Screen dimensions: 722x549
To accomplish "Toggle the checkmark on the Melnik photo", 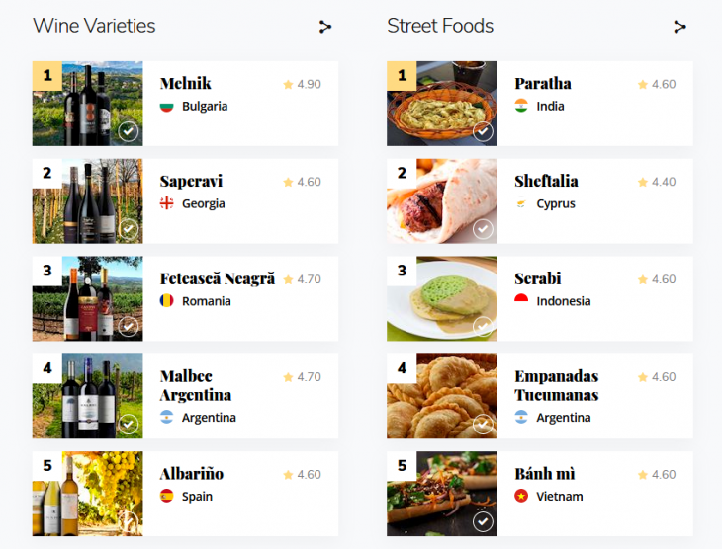I will click(128, 131).
